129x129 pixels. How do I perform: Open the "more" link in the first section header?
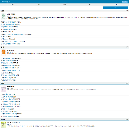(126, 11)
